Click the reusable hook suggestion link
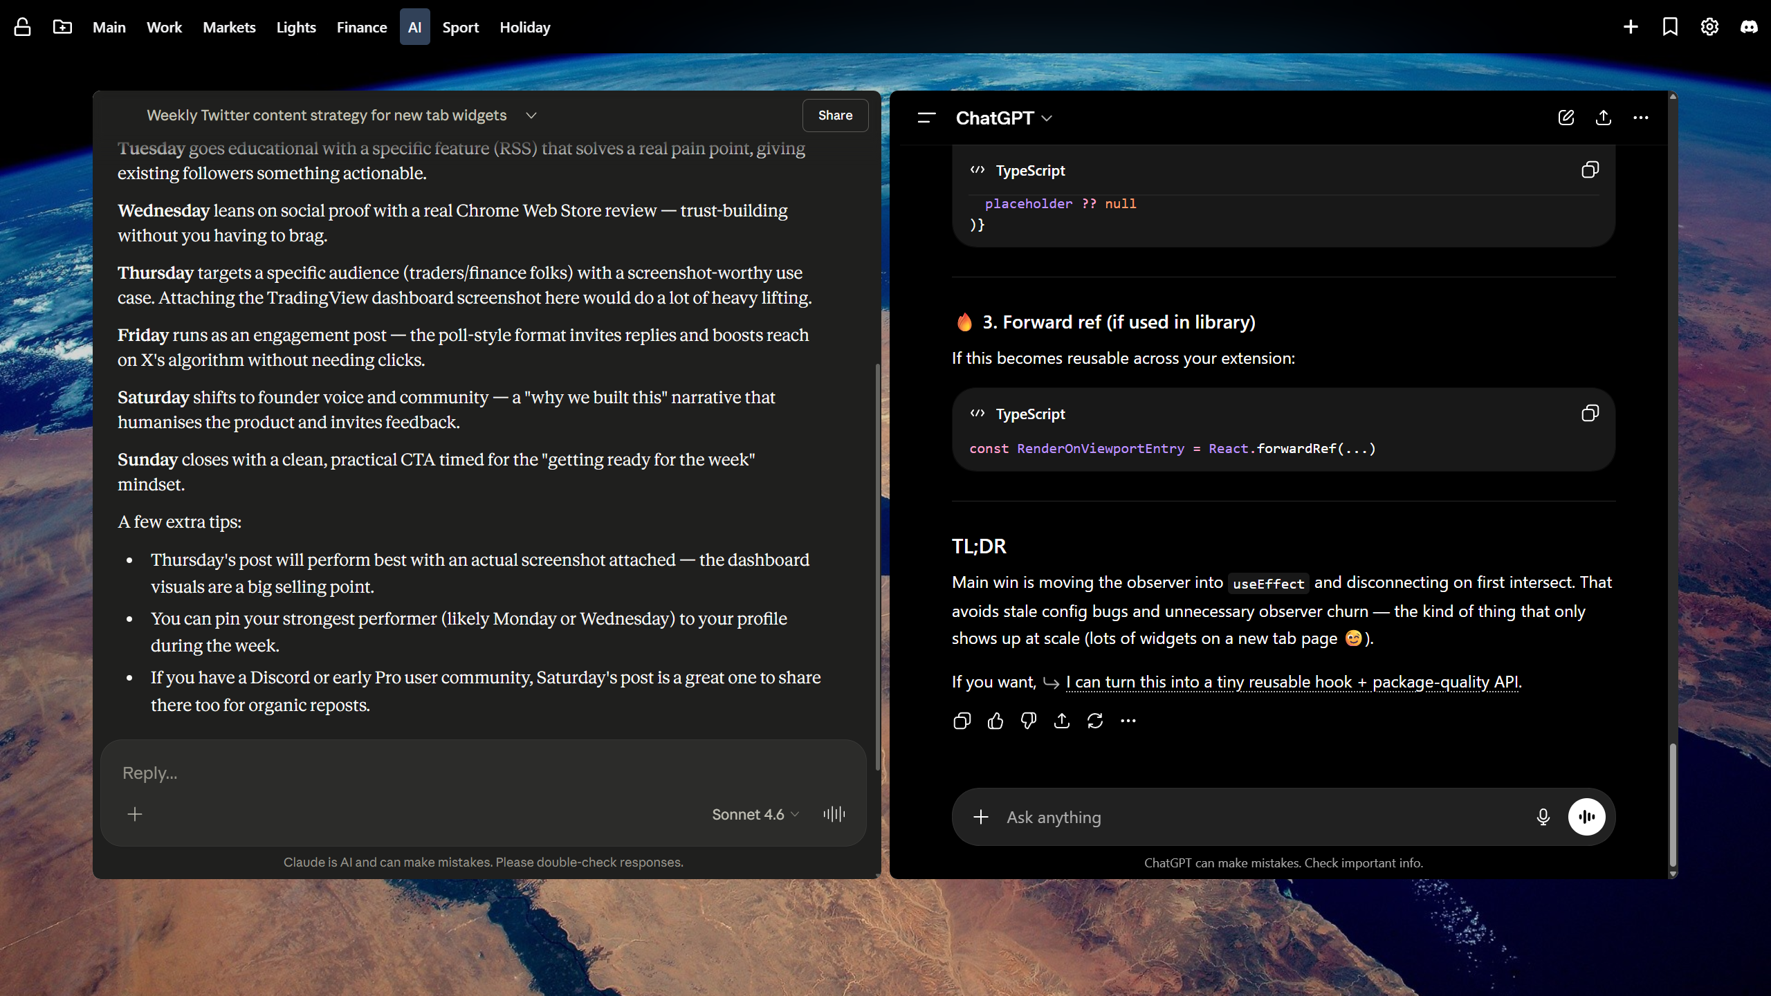The width and height of the screenshot is (1771, 996). tap(1292, 682)
